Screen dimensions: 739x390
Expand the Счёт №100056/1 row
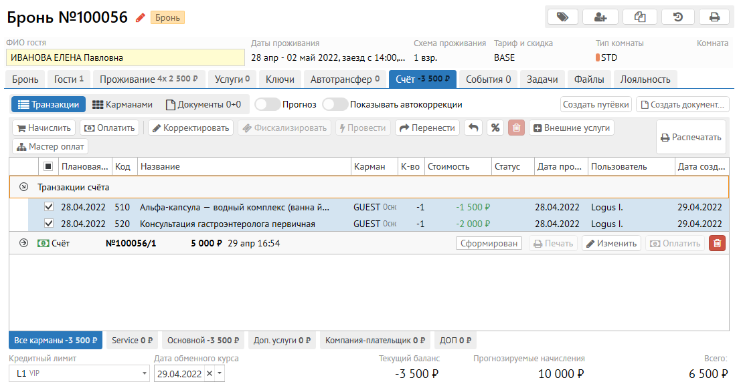tap(24, 243)
